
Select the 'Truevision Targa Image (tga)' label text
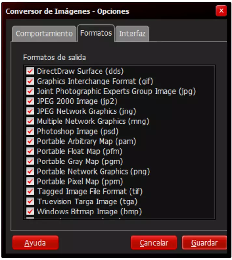87,201
